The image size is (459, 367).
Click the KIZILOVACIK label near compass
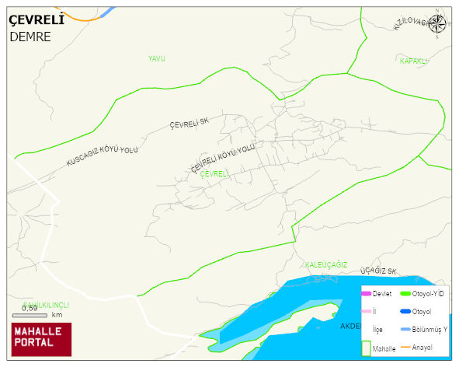[x=411, y=23]
